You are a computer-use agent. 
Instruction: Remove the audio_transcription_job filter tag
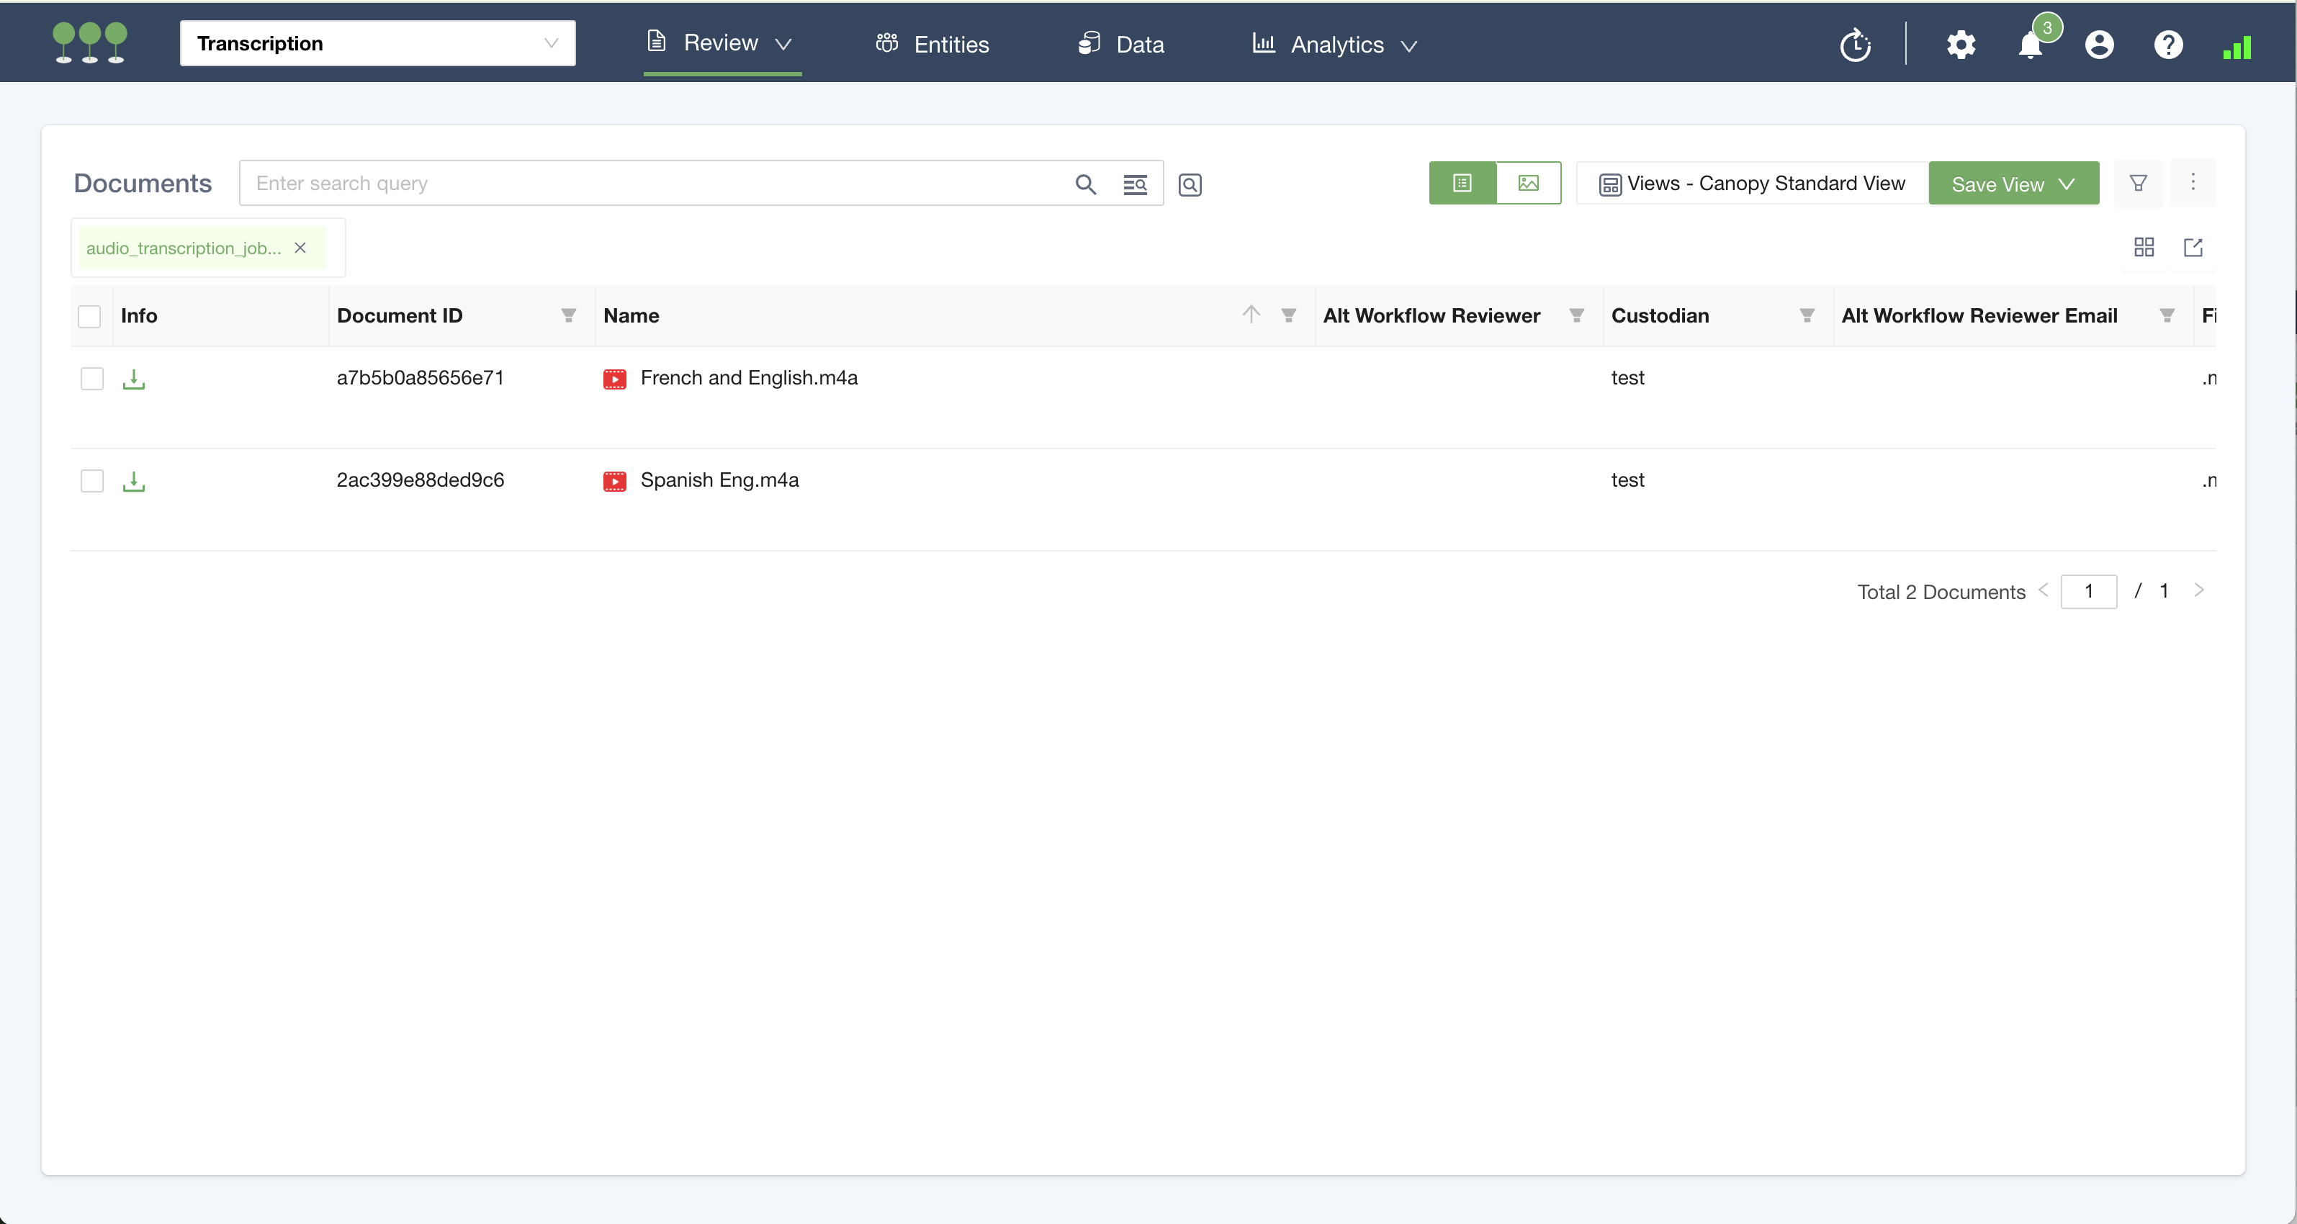coord(300,248)
